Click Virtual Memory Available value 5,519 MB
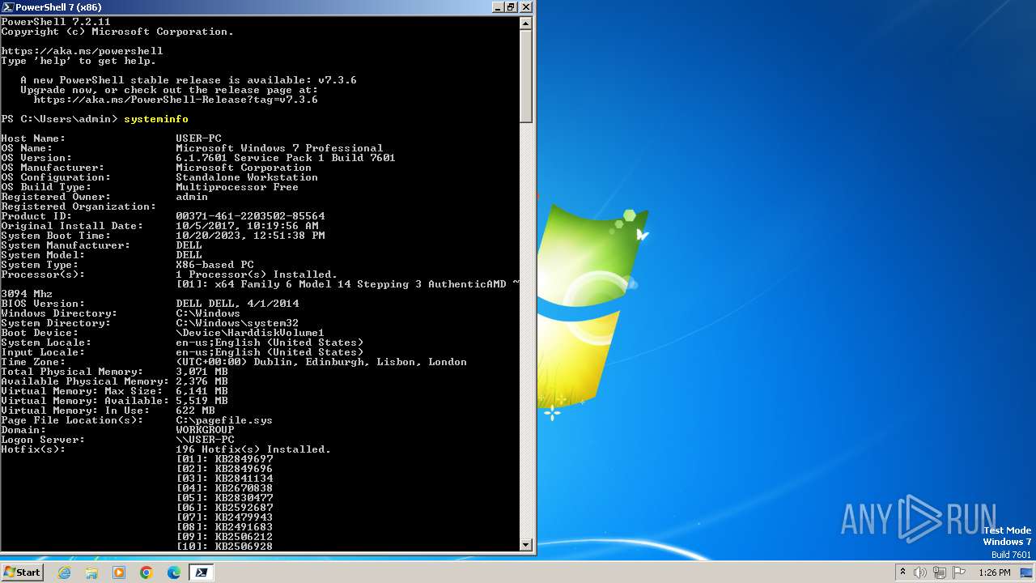Screen dimensions: 1036x583 click(202, 401)
